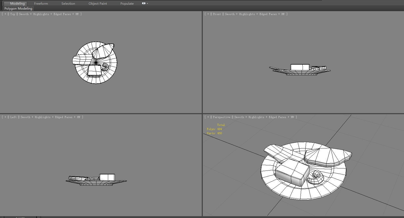The height and width of the screenshot is (218, 404).
Task: Click the Perspective viewport name label
Action: tap(222, 117)
